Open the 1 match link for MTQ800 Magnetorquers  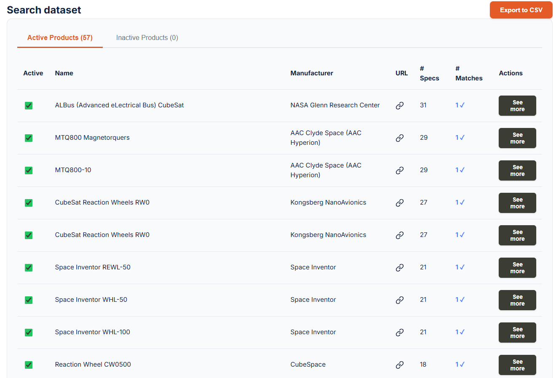[460, 138]
